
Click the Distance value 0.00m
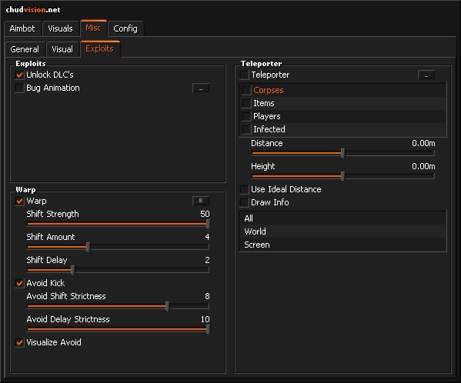[423, 143]
